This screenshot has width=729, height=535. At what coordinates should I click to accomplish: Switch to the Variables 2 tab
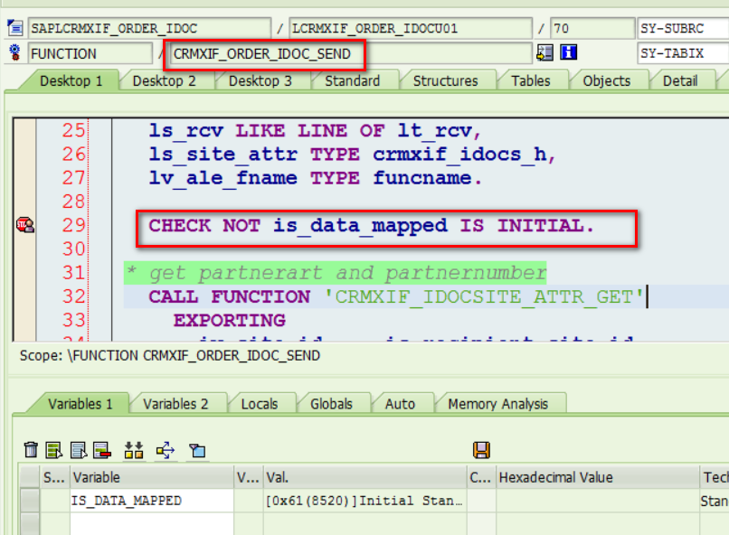(175, 404)
